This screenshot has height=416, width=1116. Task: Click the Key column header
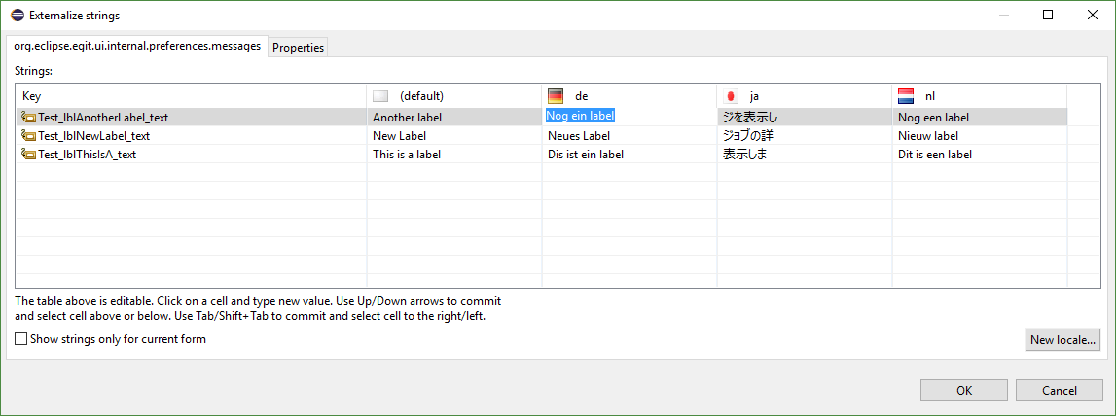[x=191, y=96]
